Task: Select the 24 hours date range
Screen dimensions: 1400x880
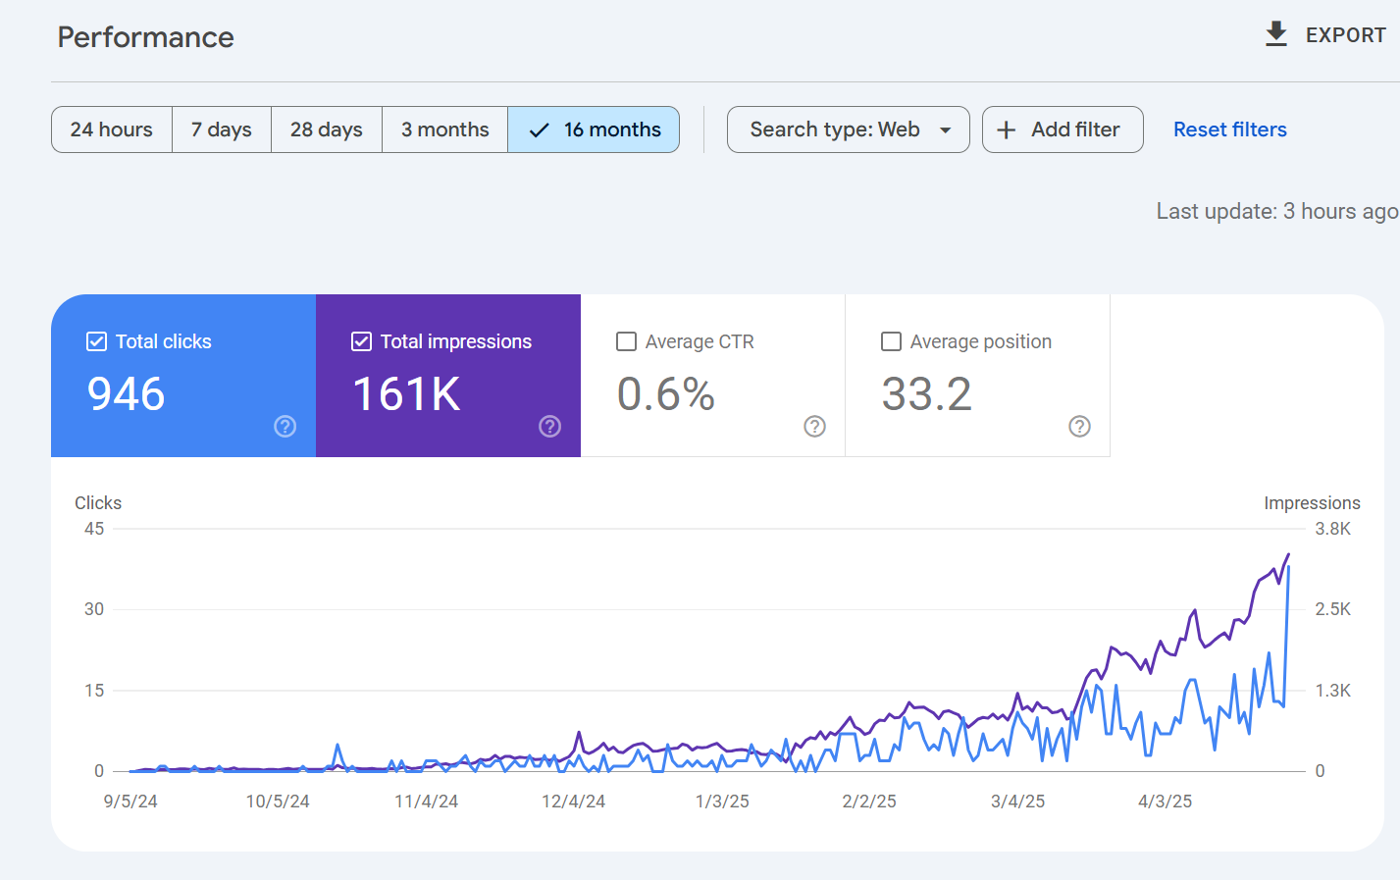Action: pyautogui.click(x=112, y=129)
